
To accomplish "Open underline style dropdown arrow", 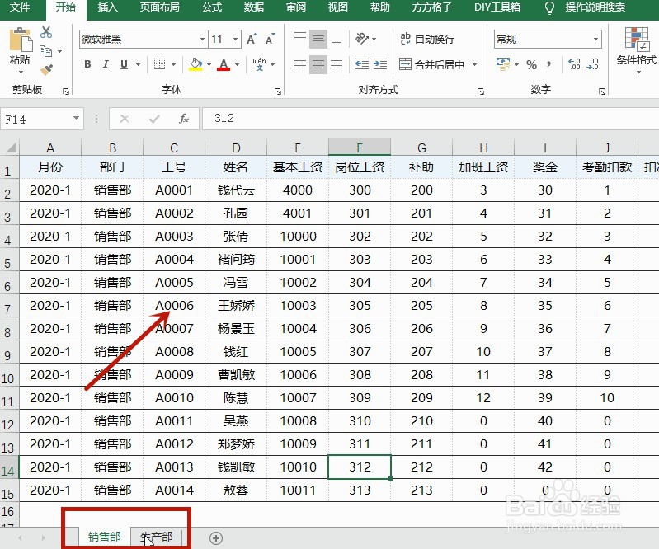I will click(138, 64).
